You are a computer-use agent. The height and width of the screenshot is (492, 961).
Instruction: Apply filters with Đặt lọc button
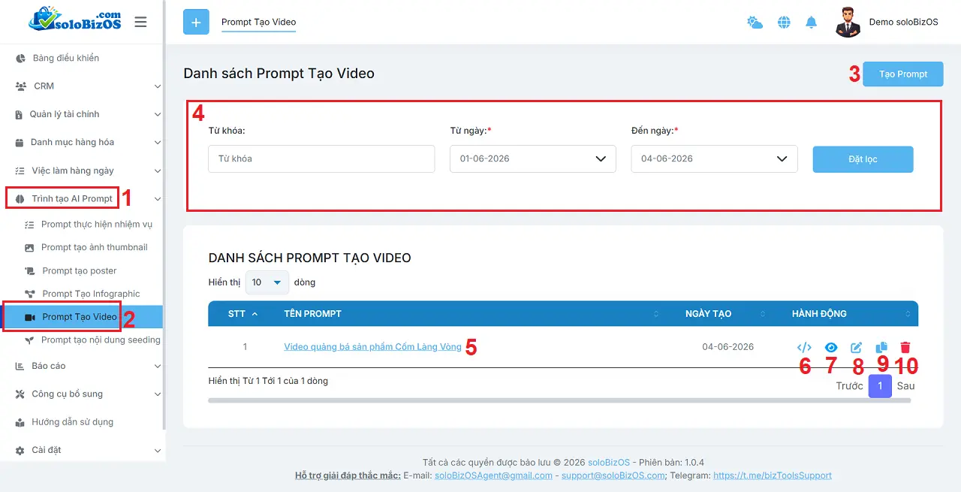[863, 159]
